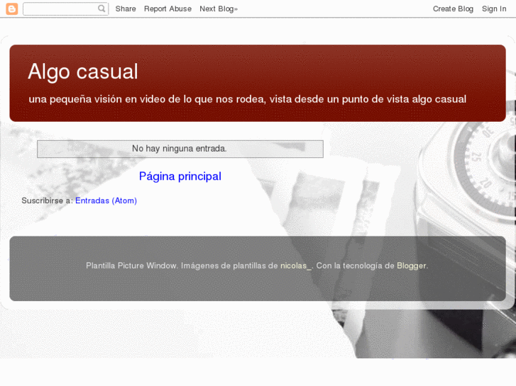Image resolution: width=516 pixels, height=386 pixels.
Task: Click Create Blog link
Action: [453, 9]
